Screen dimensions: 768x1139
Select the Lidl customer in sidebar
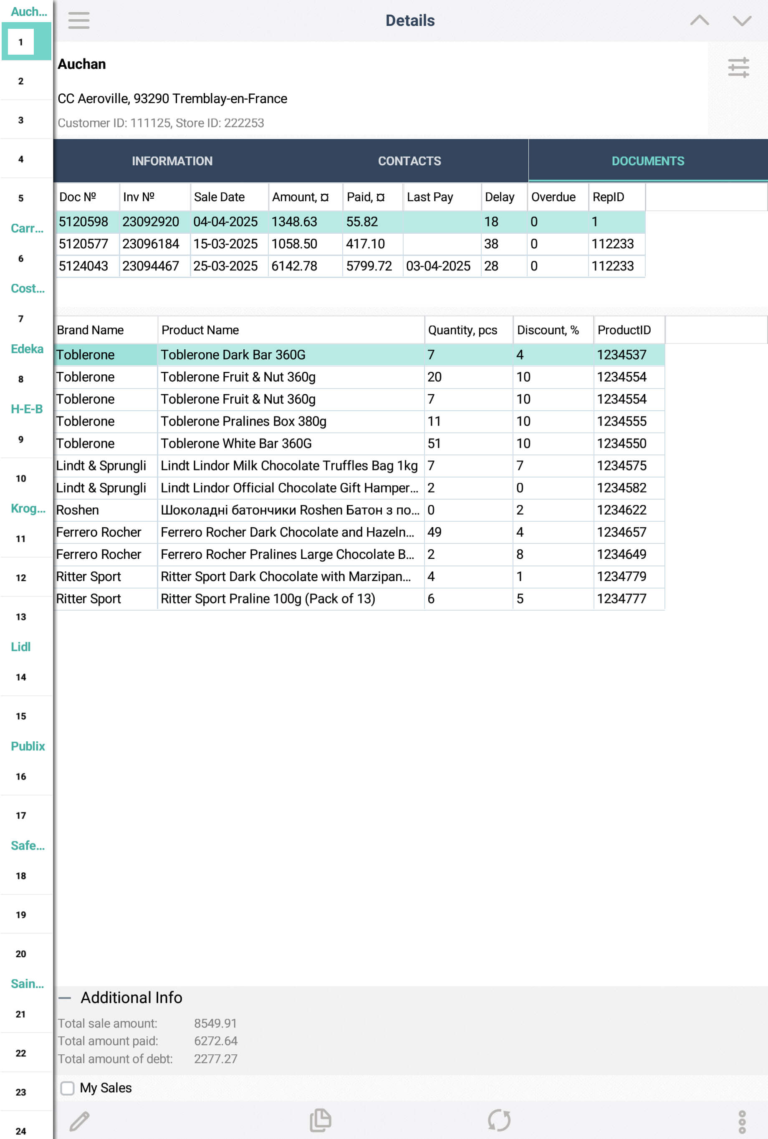click(20, 647)
